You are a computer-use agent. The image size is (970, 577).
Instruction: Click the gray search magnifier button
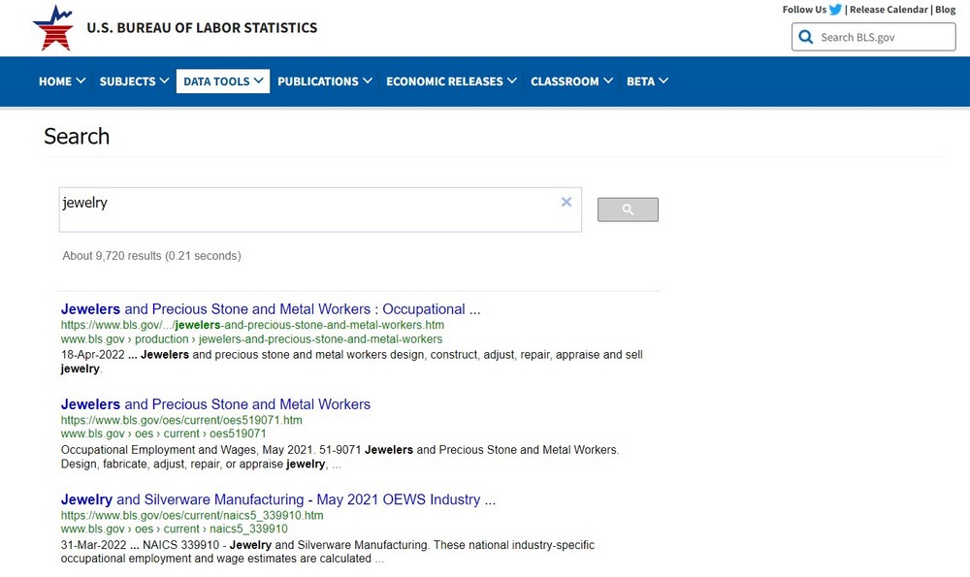point(628,209)
